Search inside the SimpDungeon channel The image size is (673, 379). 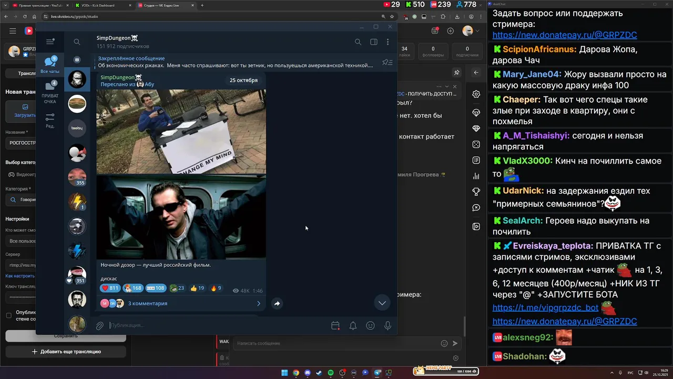pyautogui.click(x=358, y=42)
